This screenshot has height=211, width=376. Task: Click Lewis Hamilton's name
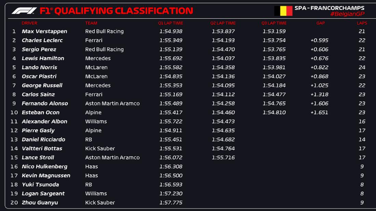pos(43,58)
